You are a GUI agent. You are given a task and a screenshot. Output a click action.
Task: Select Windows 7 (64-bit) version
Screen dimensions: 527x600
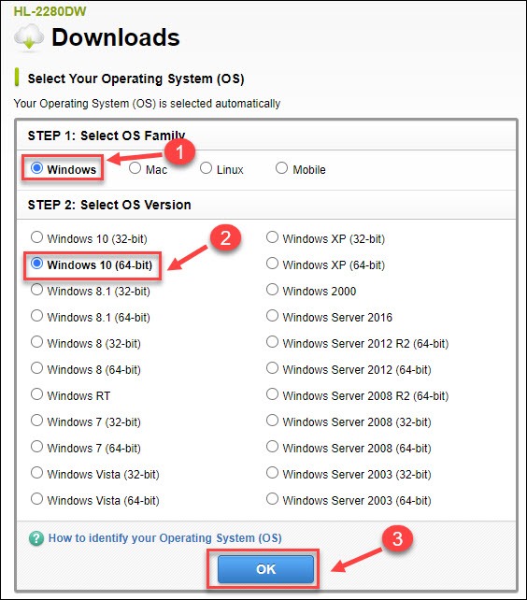pos(36,447)
